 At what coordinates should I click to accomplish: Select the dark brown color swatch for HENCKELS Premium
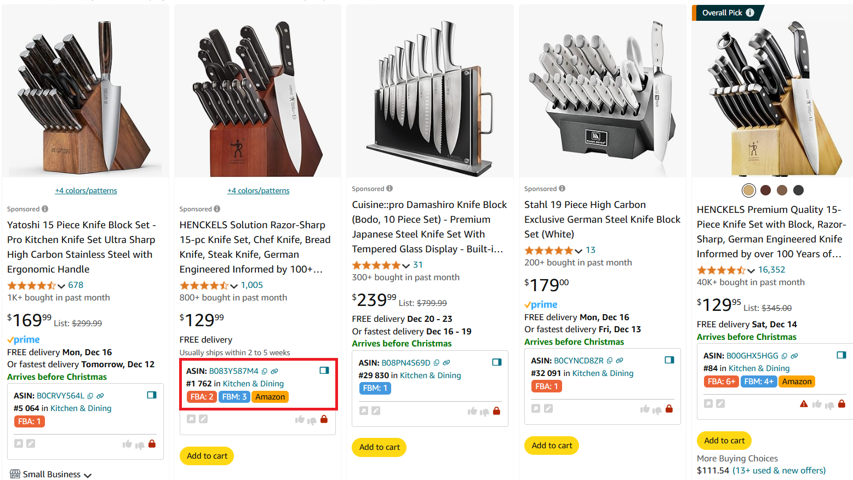pyautogui.click(x=765, y=190)
